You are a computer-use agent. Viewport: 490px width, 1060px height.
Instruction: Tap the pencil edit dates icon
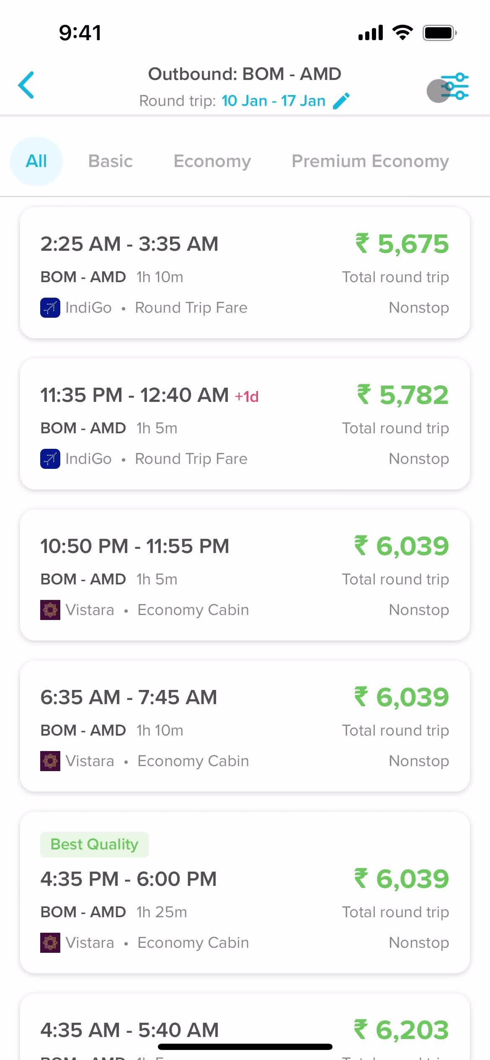click(341, 101)
